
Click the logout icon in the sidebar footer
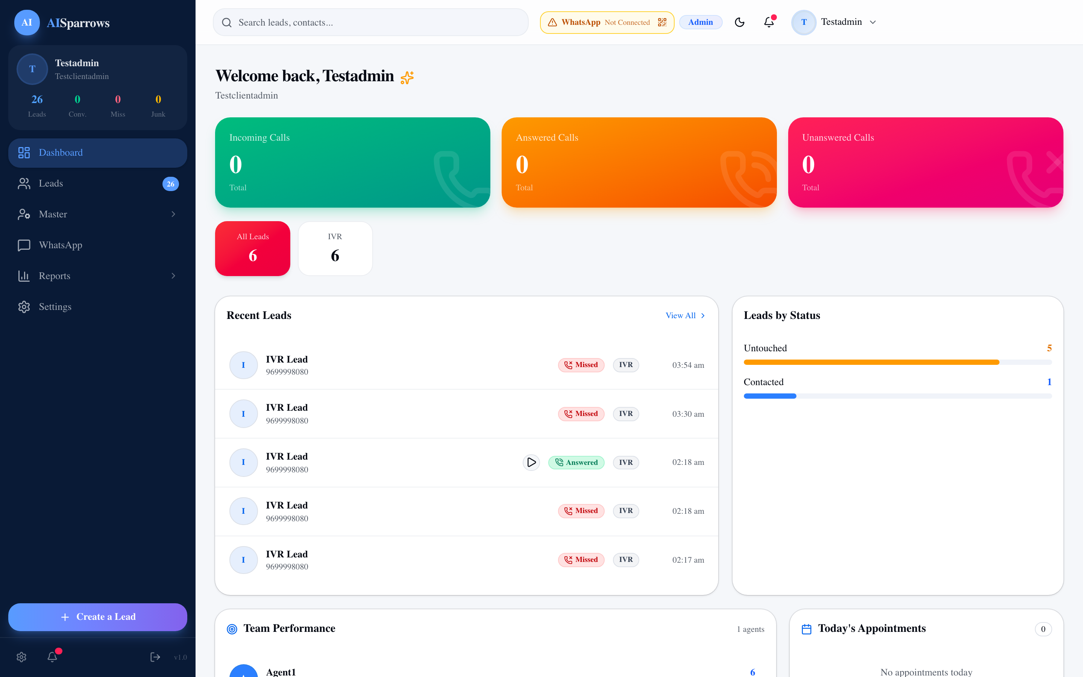click(x=155, y=657)
